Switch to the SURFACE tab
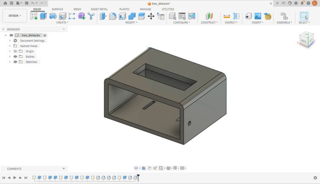Screen dimensions: 320x184 tap(57, 9)
